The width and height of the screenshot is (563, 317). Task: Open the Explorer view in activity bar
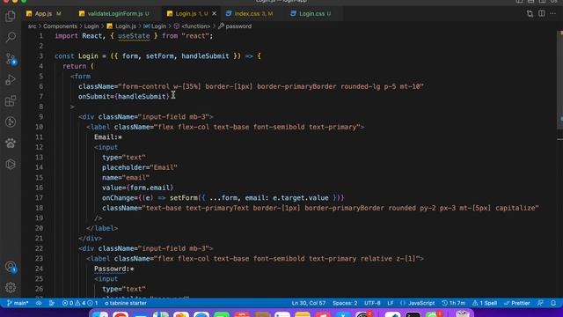click(11, 16)
